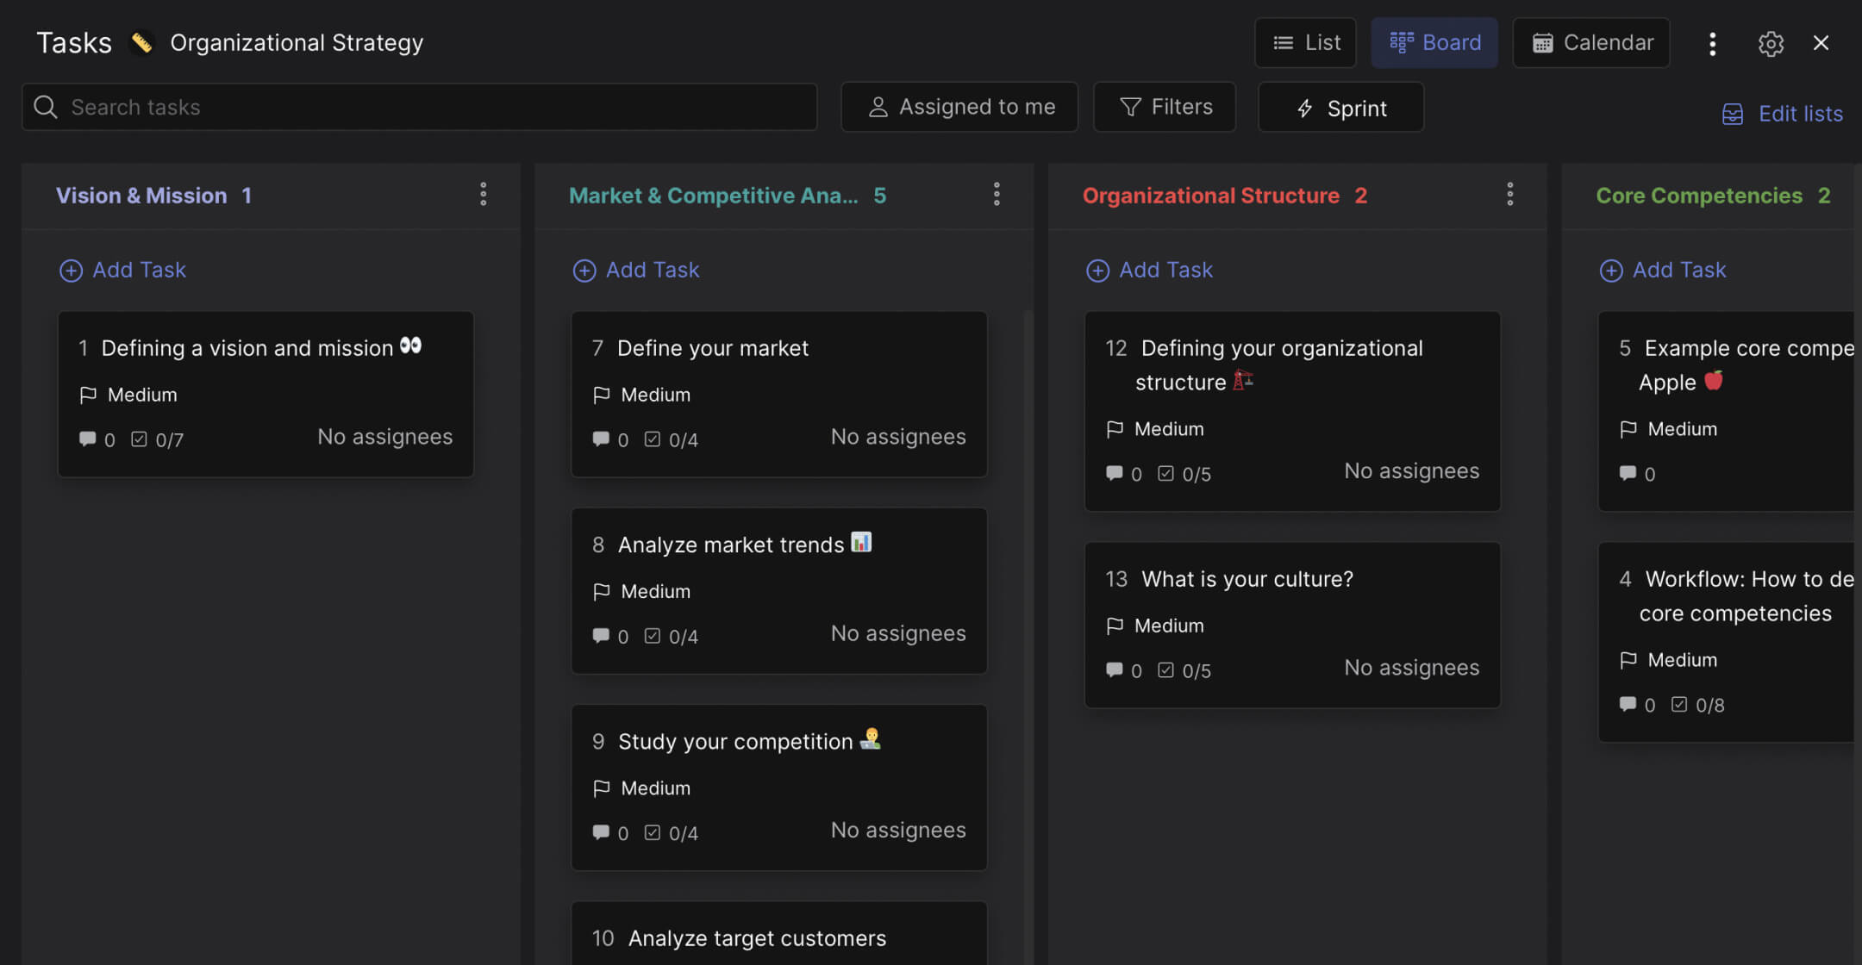
Task: Open the Filters panel
Action: pyautogui.click(x=1164, y=107)
